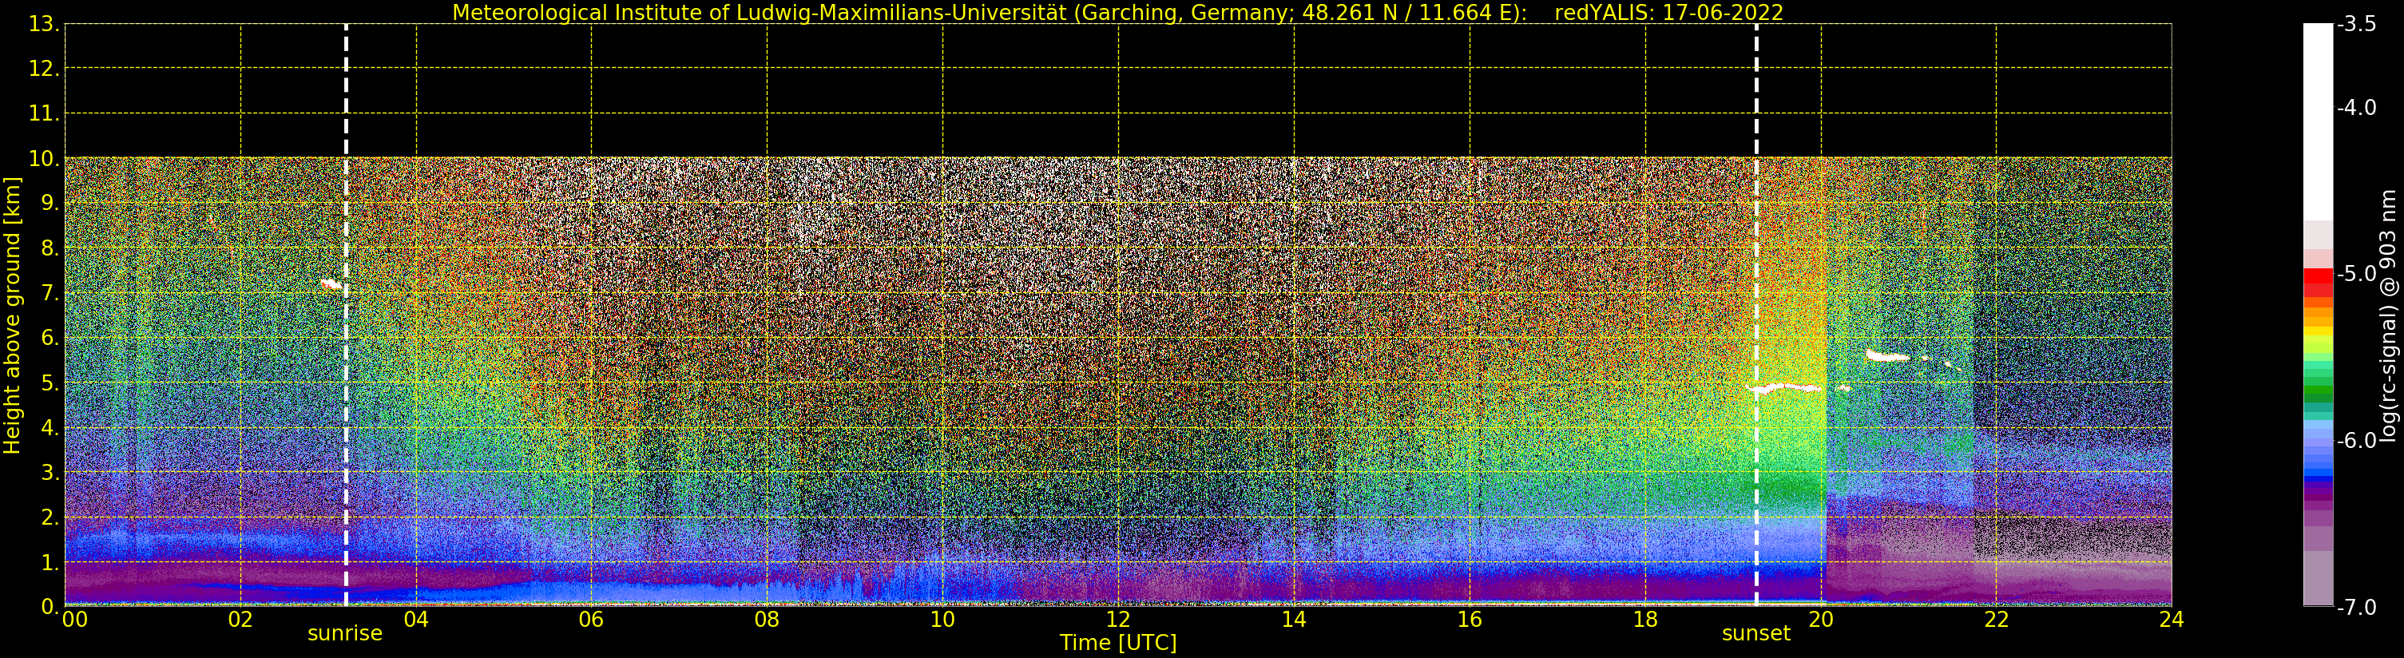Click the 'sunset' label below the time axis
This screenshot has height=658, width=2404.
click(x=1755, y=634)
